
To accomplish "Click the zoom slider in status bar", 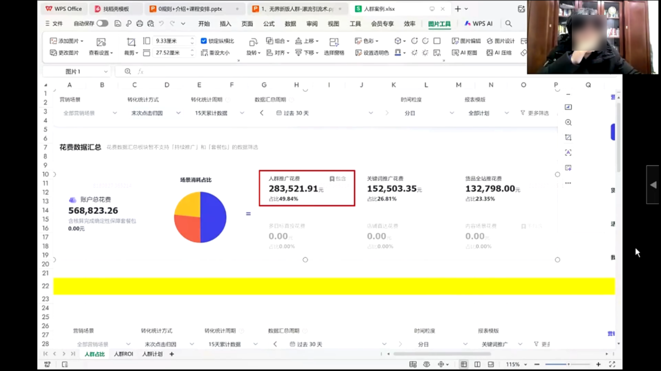I will pyautogui.click(x=568, y=364).
